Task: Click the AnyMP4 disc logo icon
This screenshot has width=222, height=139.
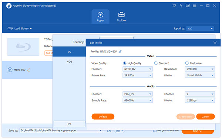Action: tap(9, 6)
